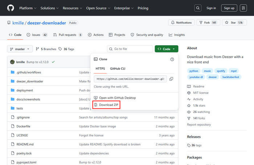Click the Notifications bell button
This screenshot has height=165, width=254.
pyautogui.click(x=181, y=22)
